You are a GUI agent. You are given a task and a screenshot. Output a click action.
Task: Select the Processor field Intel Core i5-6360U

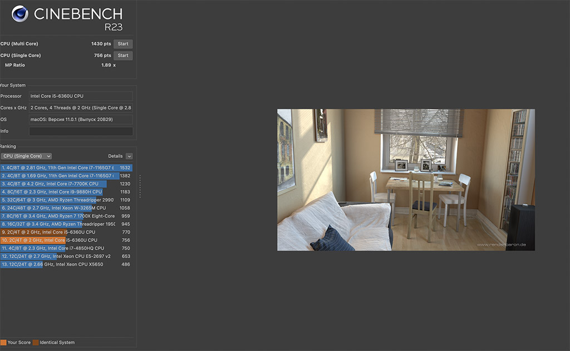[81, 96]
